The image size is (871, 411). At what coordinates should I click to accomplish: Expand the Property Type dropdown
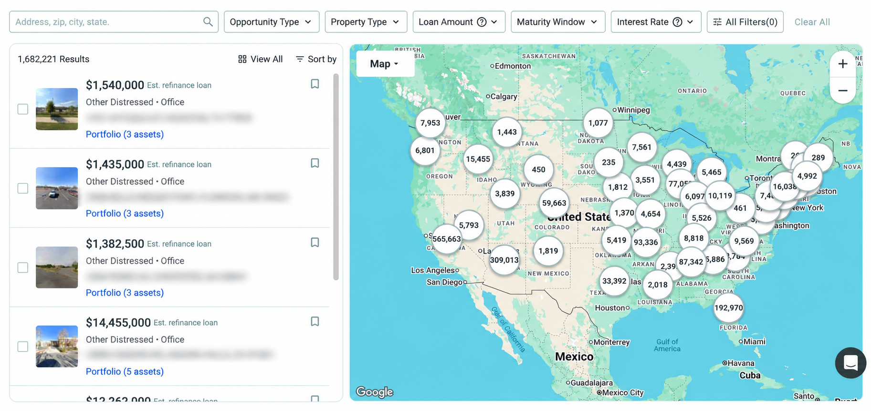366,22
